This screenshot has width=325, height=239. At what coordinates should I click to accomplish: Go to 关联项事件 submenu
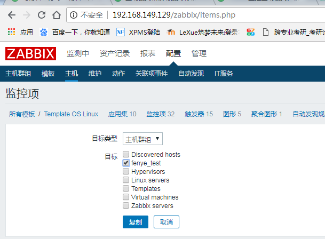pyautogui.click(x=152, y=74)
